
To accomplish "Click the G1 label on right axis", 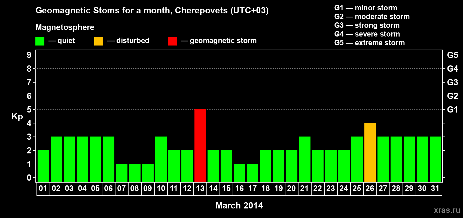I will pos(452,110).
